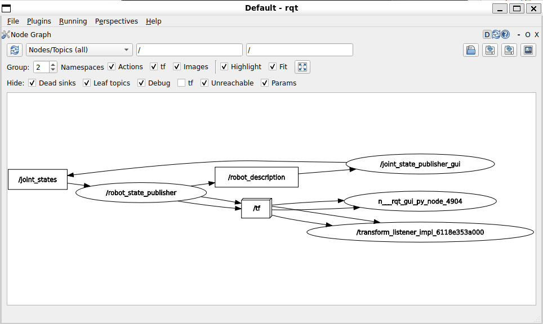This screenshot has width=543, height=324.
Task: Open the Nodes/Topics (all) dropdown
Action: pyautogui.click(x=79, y=50)
